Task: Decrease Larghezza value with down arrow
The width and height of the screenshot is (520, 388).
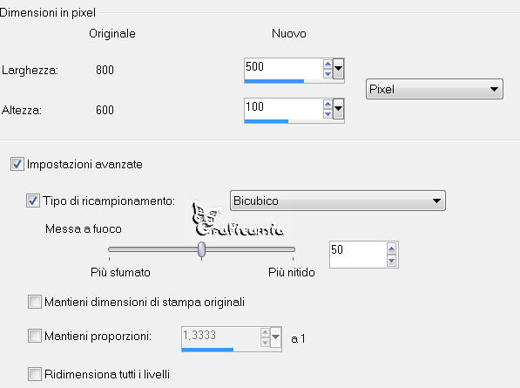Action: [x=328, y=74]
